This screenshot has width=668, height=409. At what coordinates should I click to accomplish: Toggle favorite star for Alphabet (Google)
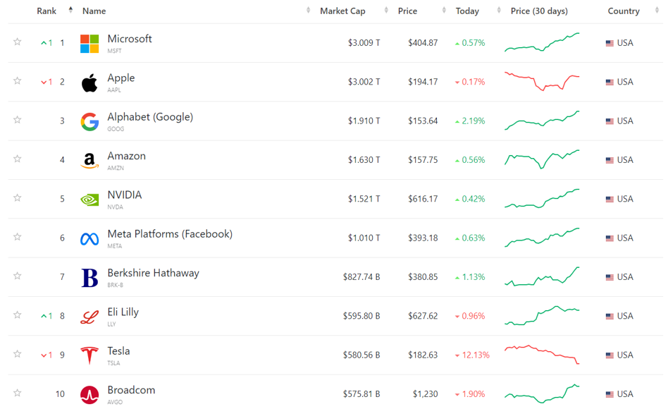(x=18, y=121)
